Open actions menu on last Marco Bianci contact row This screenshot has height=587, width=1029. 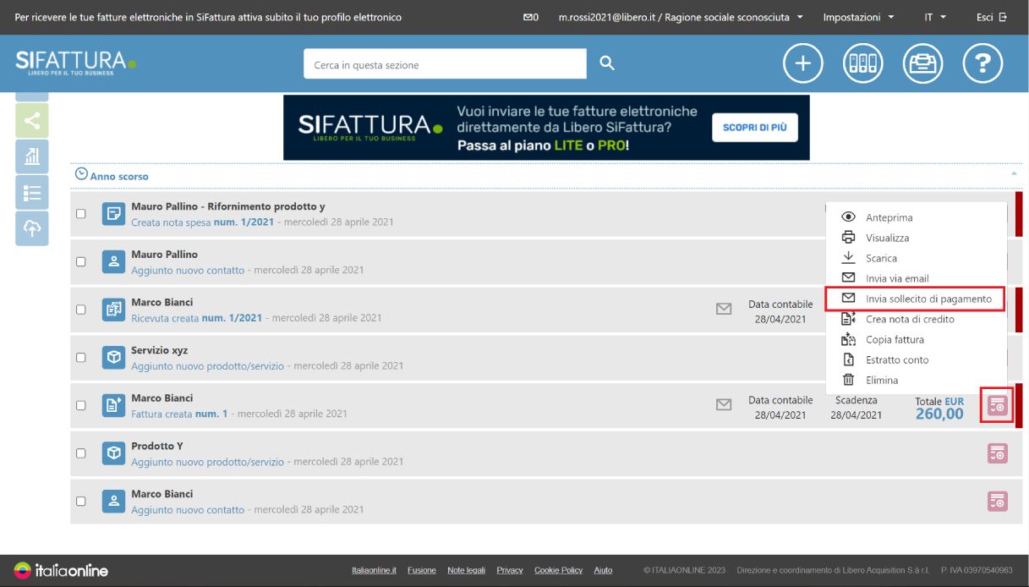(x=998, y=502)
